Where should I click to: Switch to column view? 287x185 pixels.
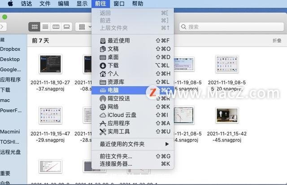pyautogui.click(x=56, y=27)
